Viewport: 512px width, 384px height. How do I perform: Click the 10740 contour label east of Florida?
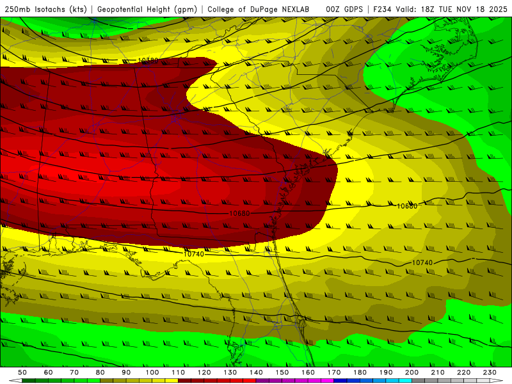[422, 262]
